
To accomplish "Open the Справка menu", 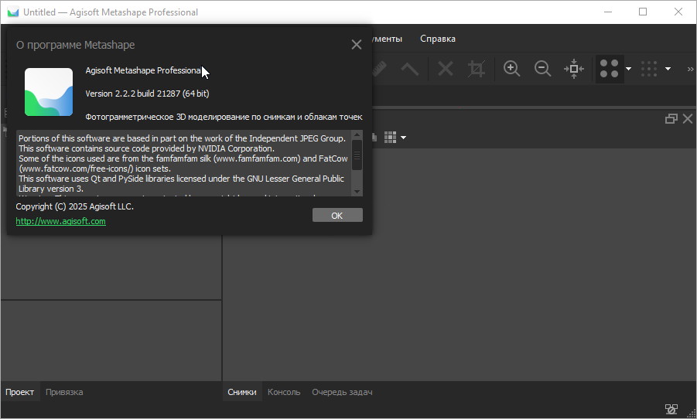I will tap(438, 39).
